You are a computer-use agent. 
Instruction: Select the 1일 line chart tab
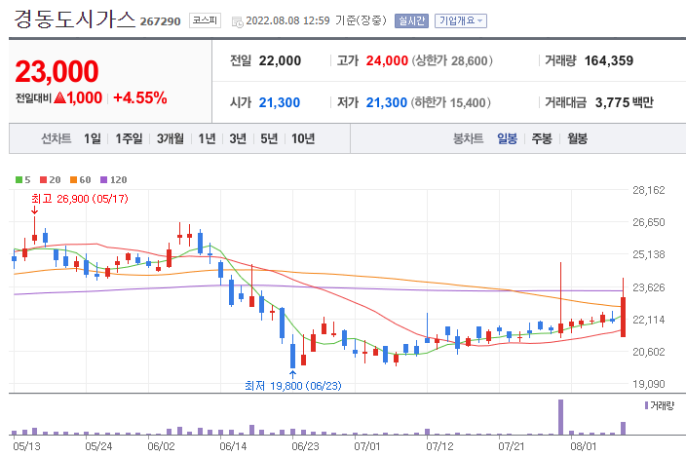(93, 138)
